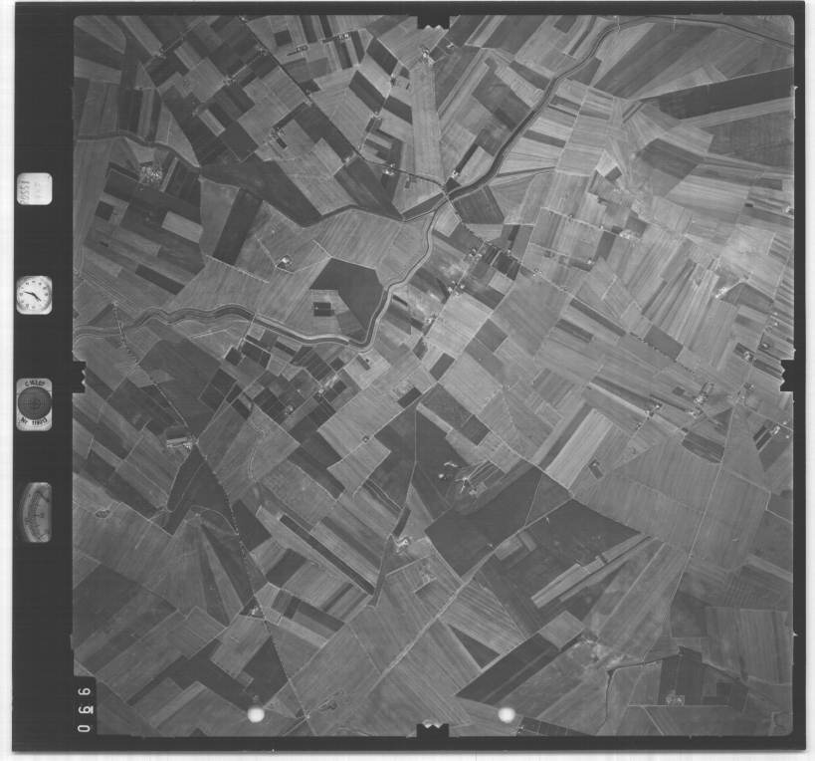Image resolution: width=815 pixels, height=761 pixels.
Task: Click the circular level instrument below the clock
Action: tap(34, 403)
